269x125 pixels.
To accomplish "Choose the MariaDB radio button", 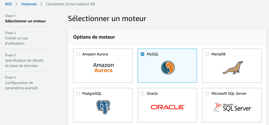I will point(207,54).
